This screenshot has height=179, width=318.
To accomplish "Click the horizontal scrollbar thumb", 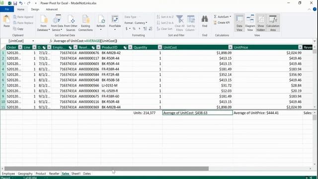I will (106, 169).
